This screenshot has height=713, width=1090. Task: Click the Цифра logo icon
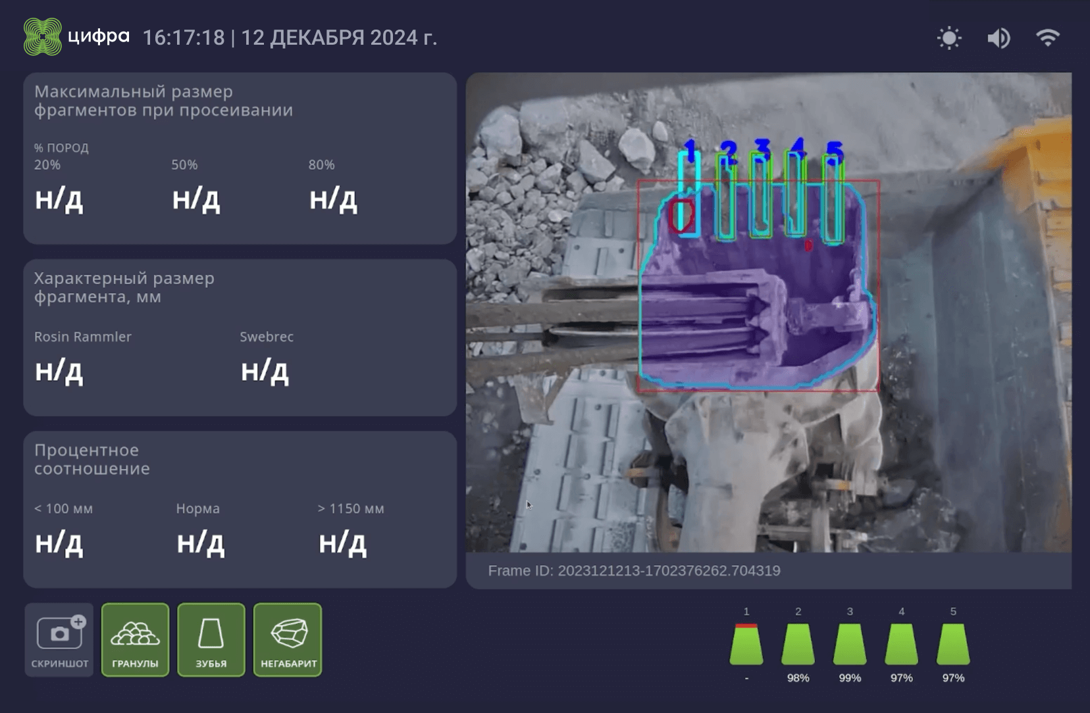[43, 37]
